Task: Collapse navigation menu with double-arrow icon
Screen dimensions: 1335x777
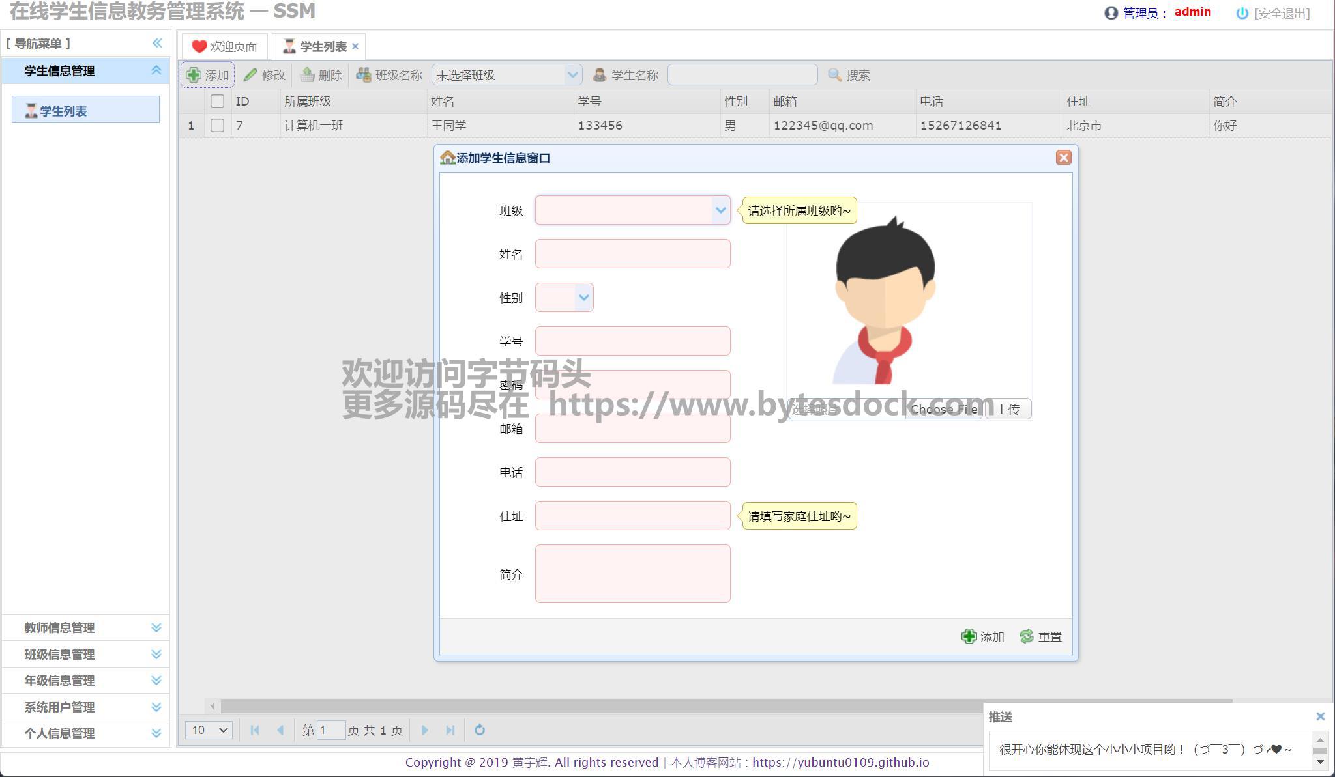Action: tap(157, 43)
